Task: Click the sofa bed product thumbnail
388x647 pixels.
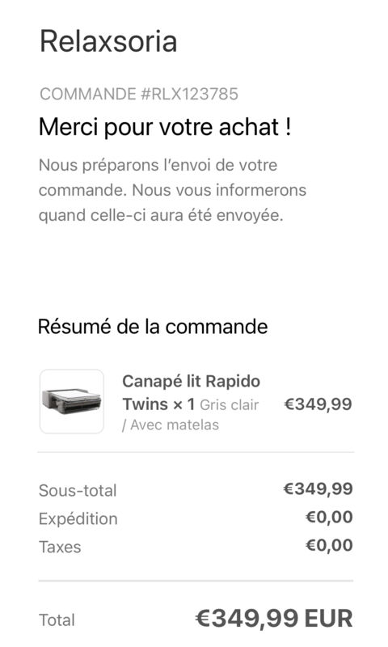Action: coord(72,401)
